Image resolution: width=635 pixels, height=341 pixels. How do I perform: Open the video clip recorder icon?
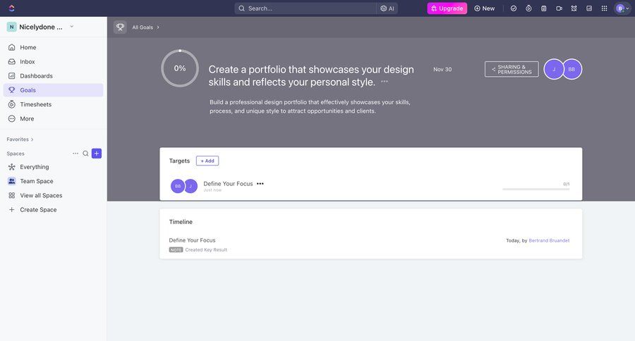tap(559, 8)
